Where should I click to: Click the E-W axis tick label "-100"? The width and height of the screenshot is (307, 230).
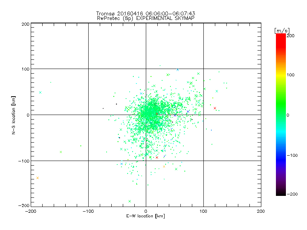(x=88, y=211)
